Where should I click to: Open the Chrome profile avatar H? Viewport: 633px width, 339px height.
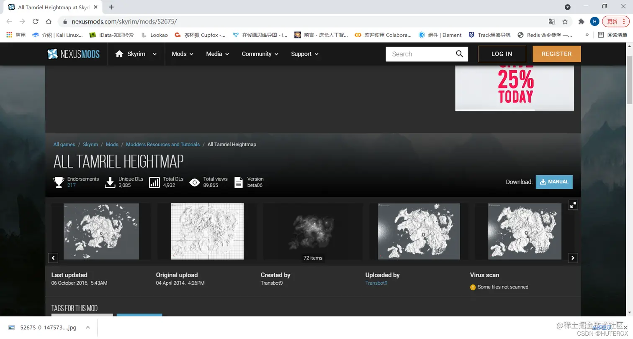click(594, 21)
